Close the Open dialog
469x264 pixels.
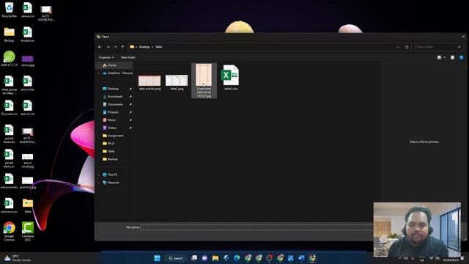pyautogui.click(x=463, y=37)
